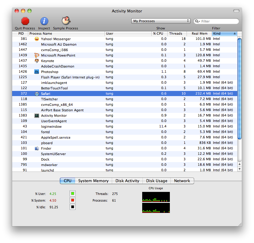Image resolution: width=254 pixels, height=243 pixels.
Task: Click the red % System color swatch
Action: (73, 200)
